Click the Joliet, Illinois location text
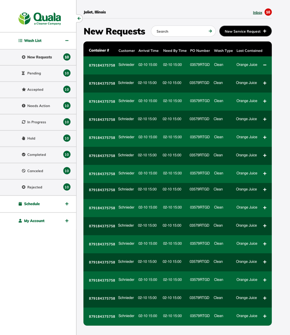This screenshot has width=290, height=335. point(95,12)
